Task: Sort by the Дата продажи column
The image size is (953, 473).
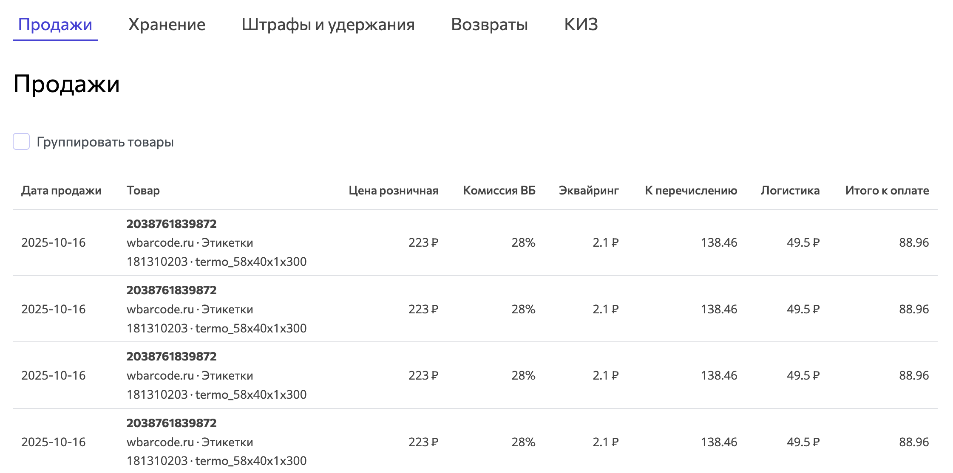Action: point(61,190)
